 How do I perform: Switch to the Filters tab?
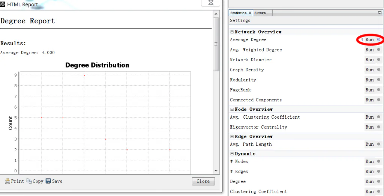pyautogui.click(x=260, y=13)
